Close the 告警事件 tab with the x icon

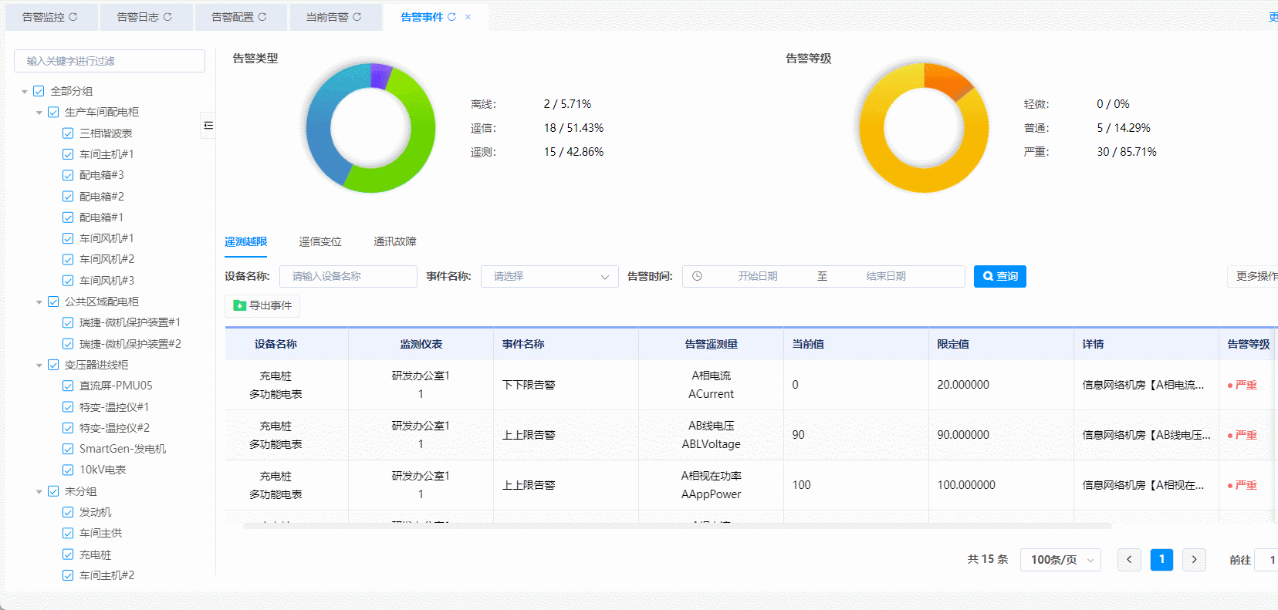pyautogui.click(x=468, y=17)
